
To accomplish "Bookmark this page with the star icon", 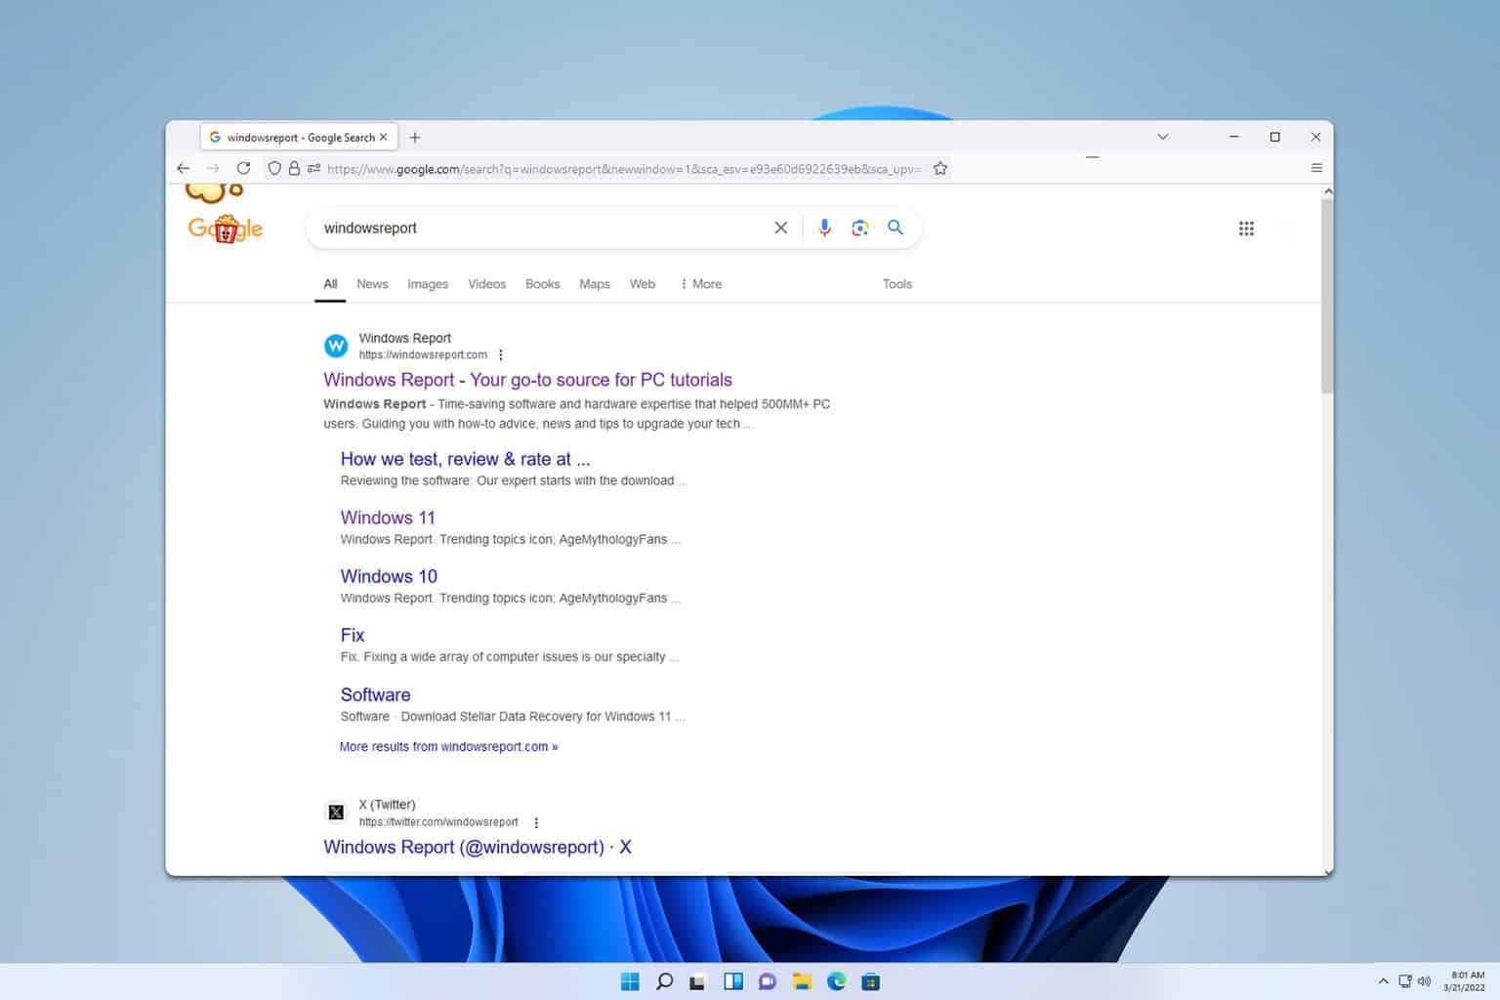I will click(940, 168).
